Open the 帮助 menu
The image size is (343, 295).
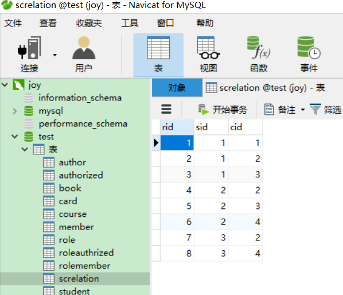[x=205, y=23]
